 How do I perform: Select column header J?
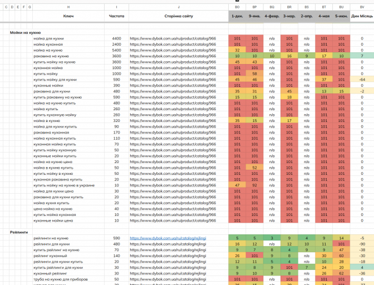pyautogui.click(x=179, y=7)
